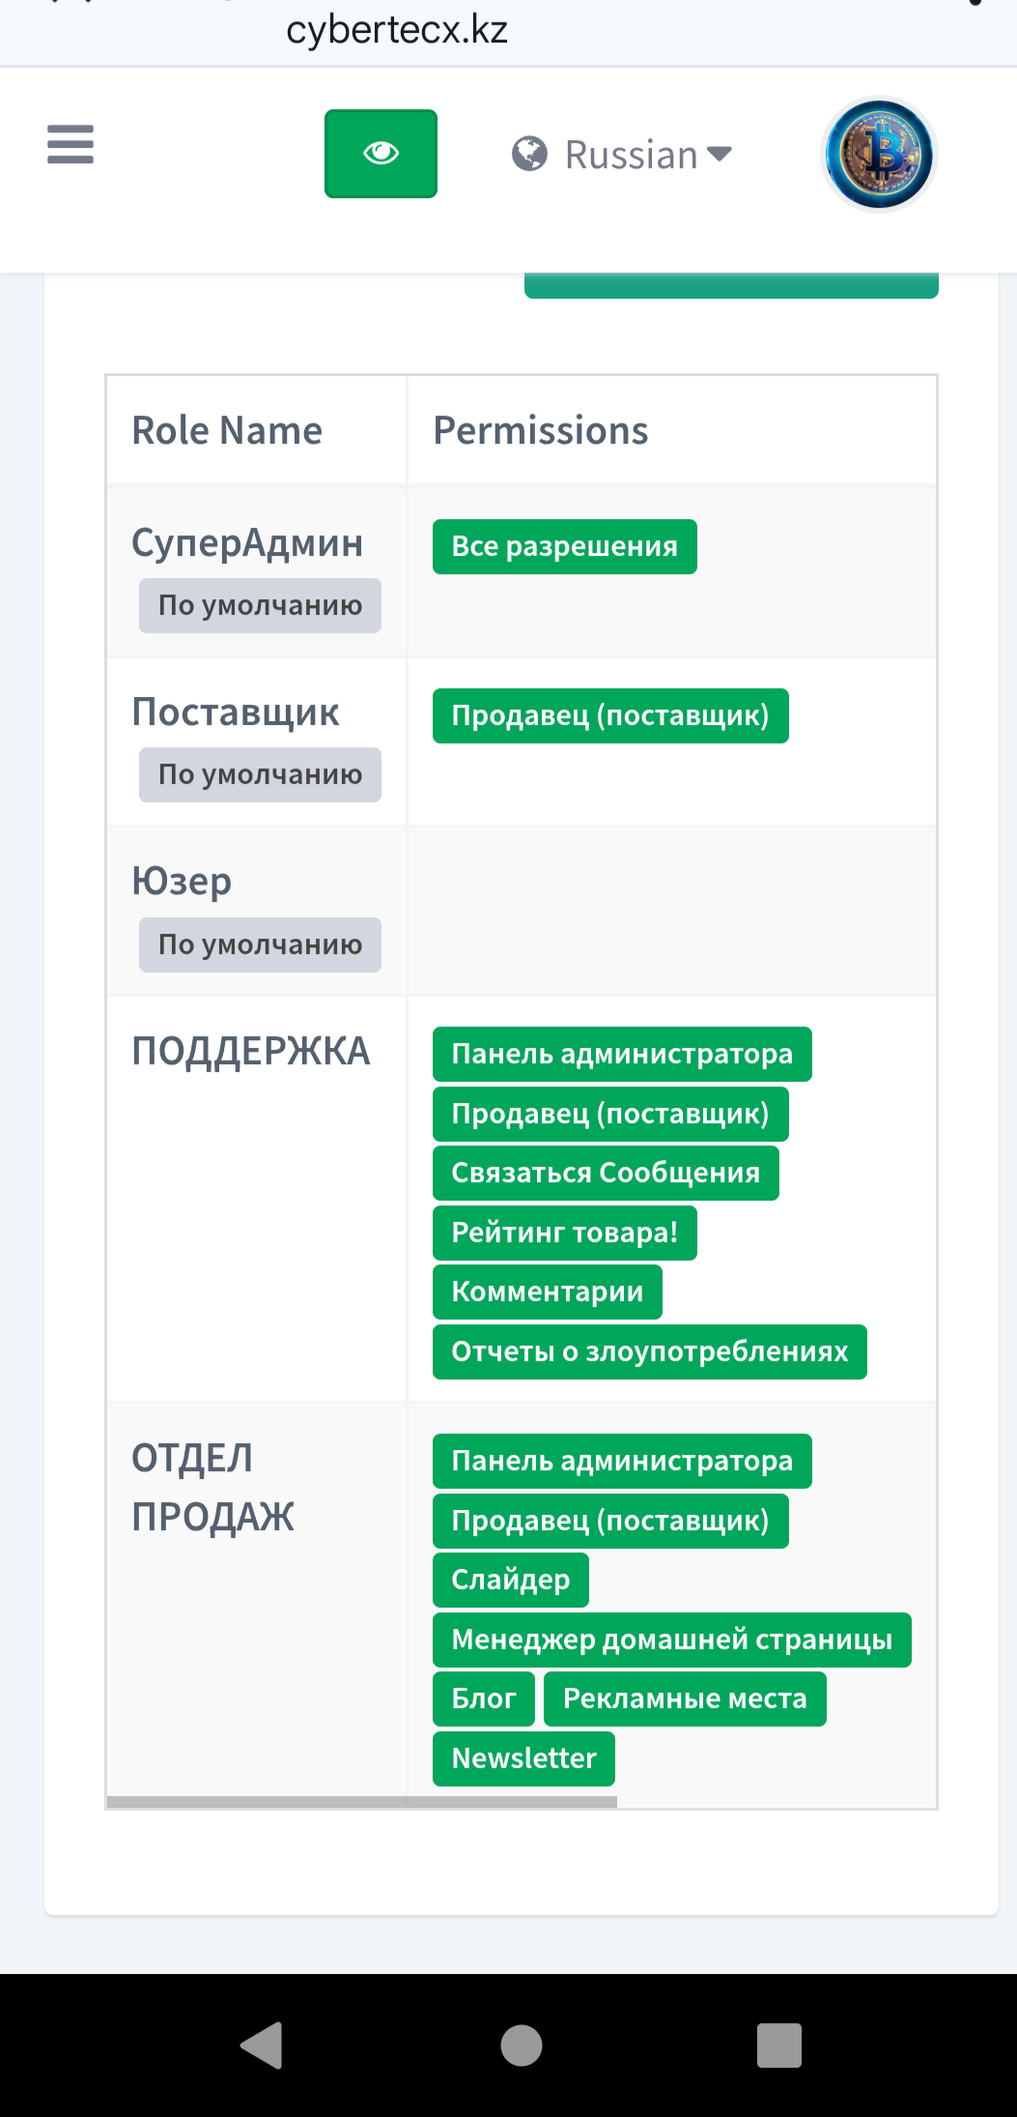Click the 'Newsletter' permission tag
Image resolution: width=1017 pixels, height=2117 pixels.
(x=523, y=1759)
